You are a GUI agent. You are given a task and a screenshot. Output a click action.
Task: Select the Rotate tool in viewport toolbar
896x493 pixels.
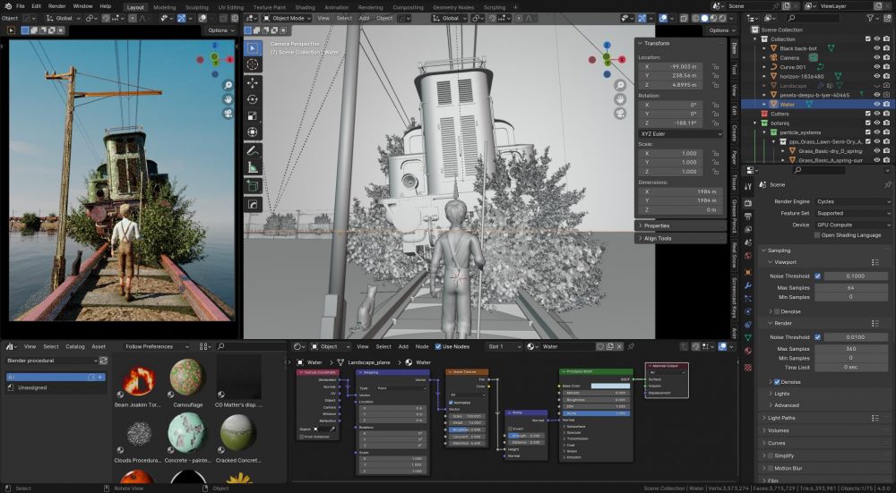pos(253,99)
